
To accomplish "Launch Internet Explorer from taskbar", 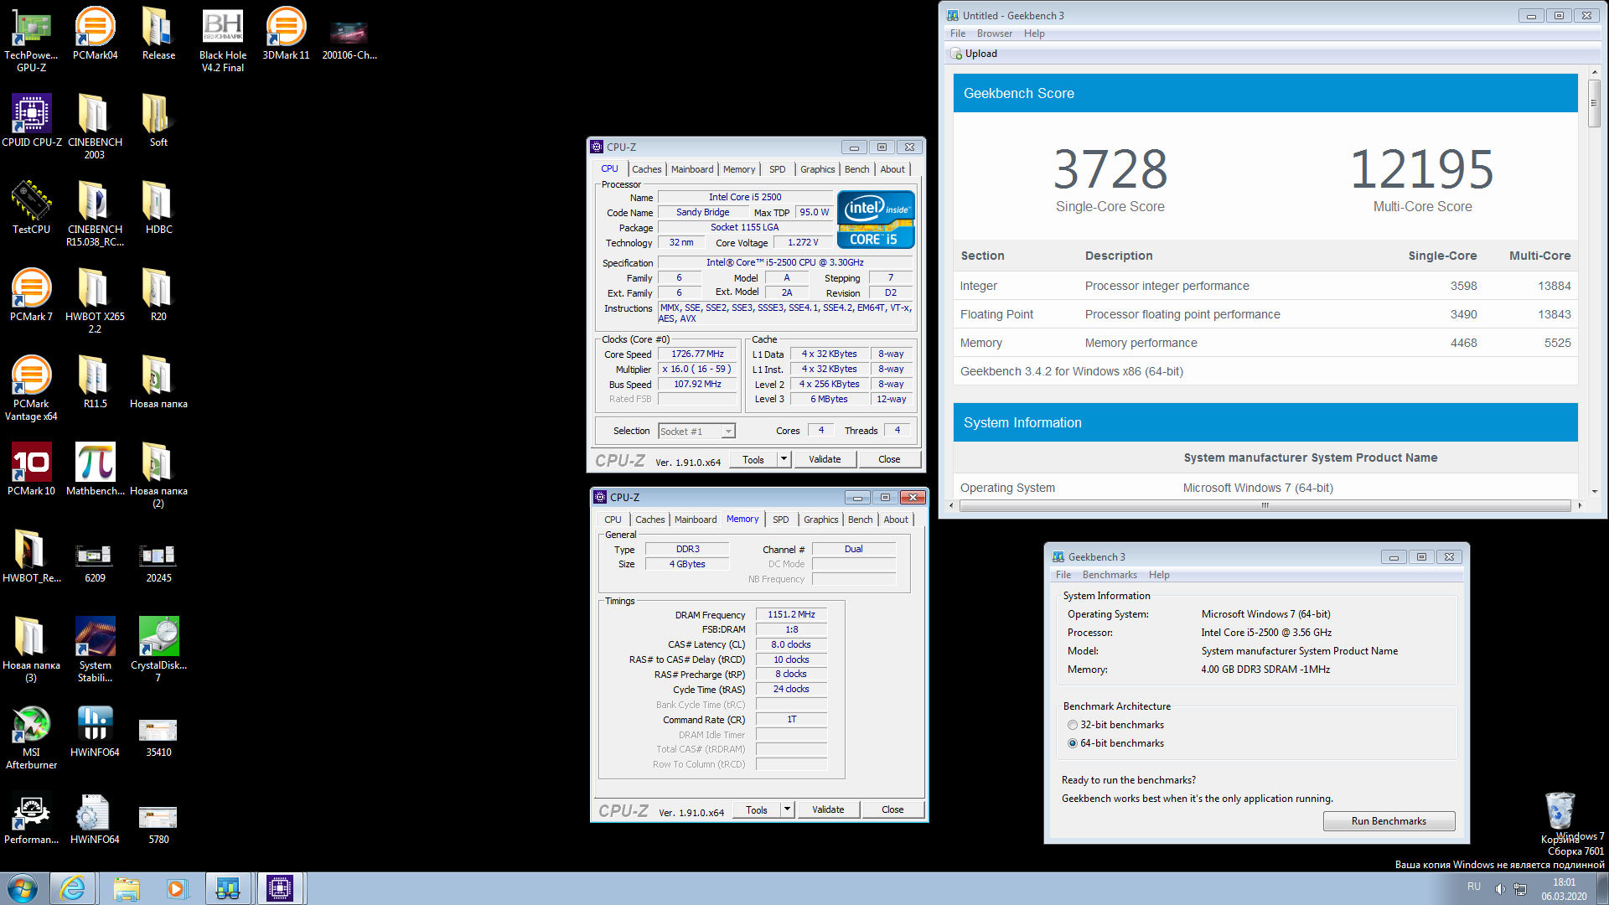I will click(x=73, y=888).
